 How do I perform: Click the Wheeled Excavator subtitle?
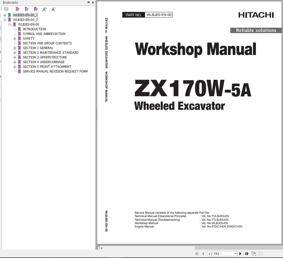180,106
